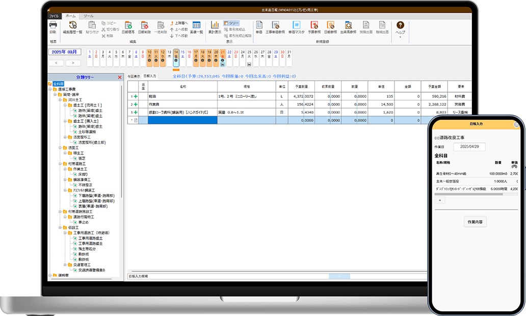Open the 画像一覧 image list
The image size is (526, 316).
pos(196,26)
